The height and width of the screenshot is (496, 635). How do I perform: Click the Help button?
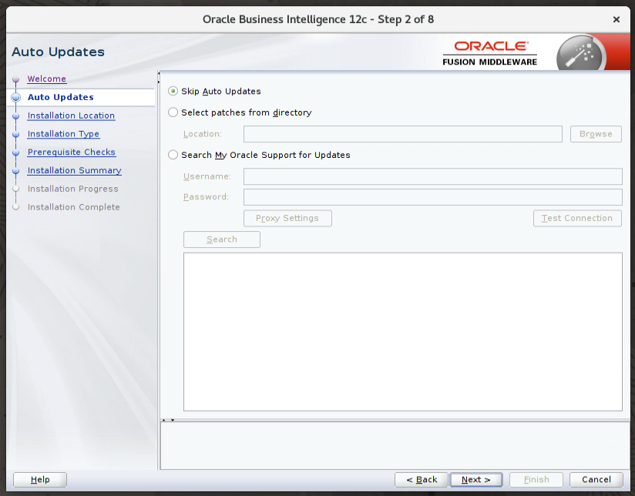(40, 480)
